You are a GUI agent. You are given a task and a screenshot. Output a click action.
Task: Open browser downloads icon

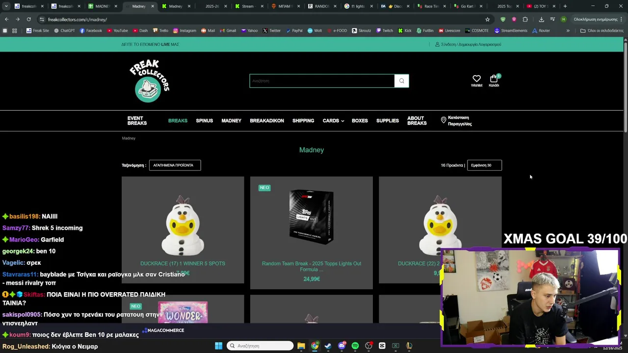(x=541, y=19)
